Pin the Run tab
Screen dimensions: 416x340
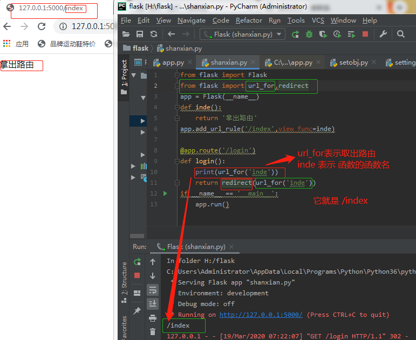pos(137,310)
